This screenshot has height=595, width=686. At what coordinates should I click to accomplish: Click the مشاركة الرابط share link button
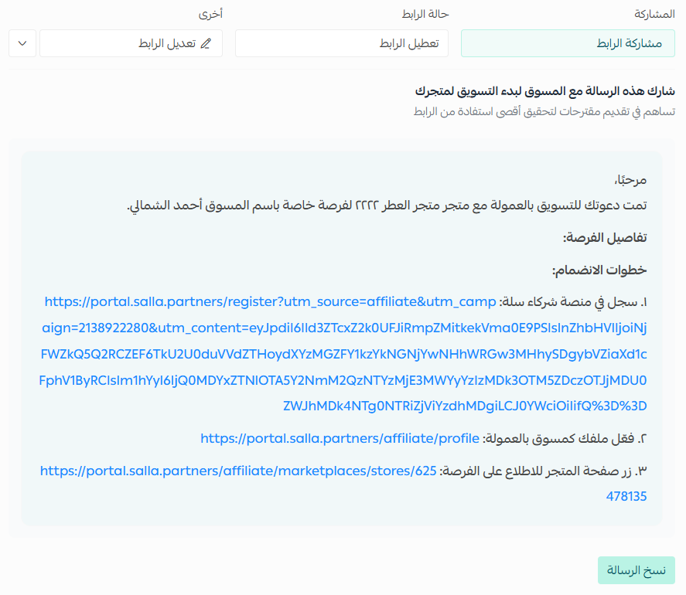[568, 43]
